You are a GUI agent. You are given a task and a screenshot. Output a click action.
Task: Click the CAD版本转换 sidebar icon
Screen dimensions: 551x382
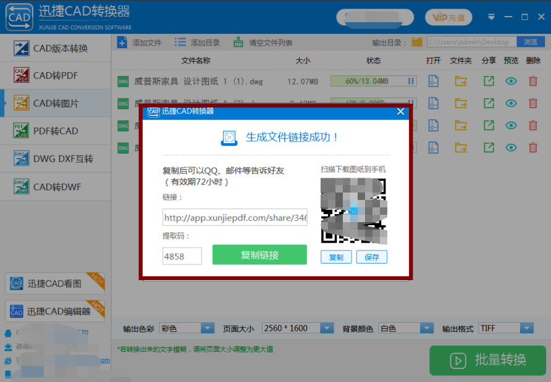click(22, 48)
